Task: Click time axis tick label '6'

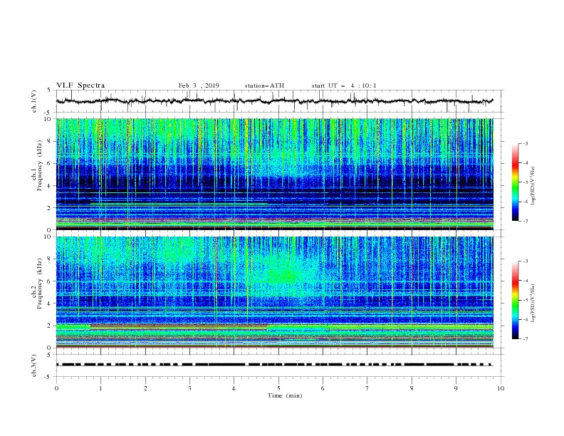Action: 323,388
